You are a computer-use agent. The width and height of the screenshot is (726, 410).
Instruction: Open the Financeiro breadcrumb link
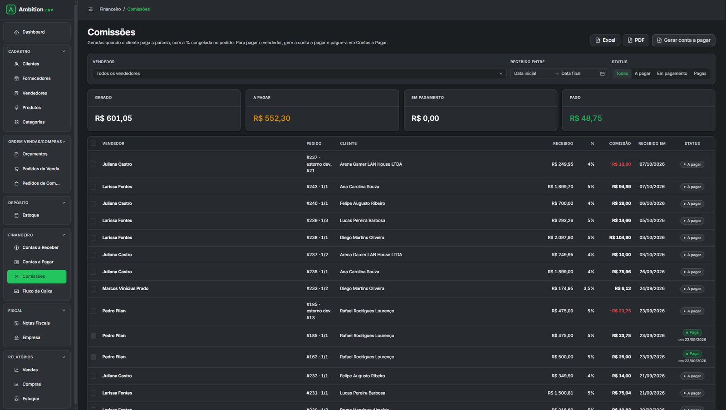pos(110,9)
